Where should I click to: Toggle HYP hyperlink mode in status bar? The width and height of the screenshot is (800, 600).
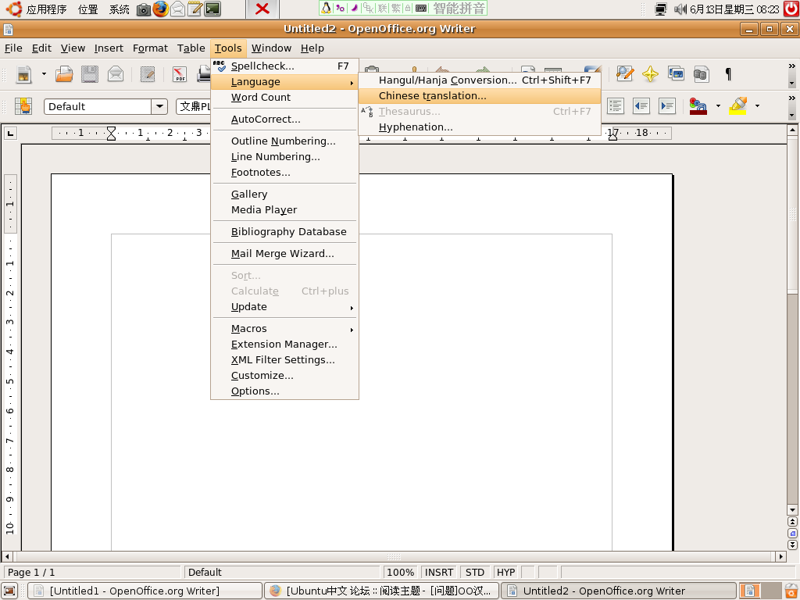click(505, 572)
